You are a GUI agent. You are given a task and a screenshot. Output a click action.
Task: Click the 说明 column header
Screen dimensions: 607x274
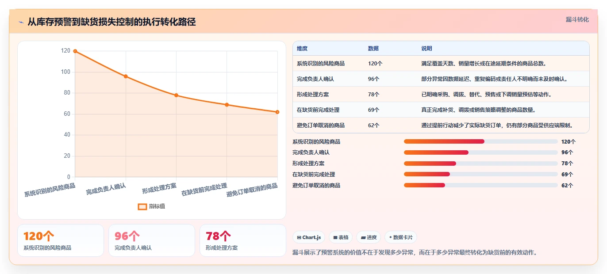pyautogui.click(x=427, y=49)
